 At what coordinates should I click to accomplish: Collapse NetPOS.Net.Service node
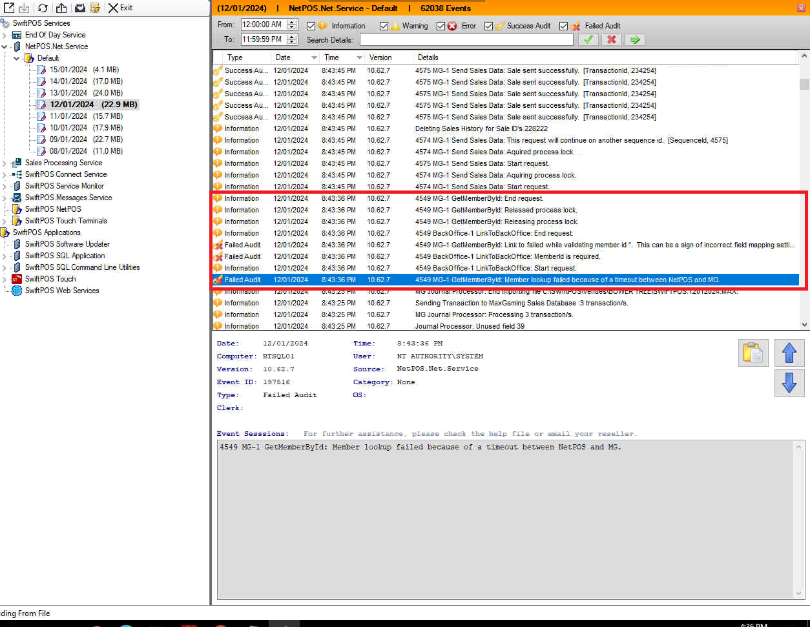[5, 46]
